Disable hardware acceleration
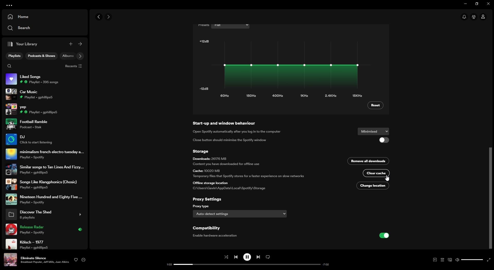The width and height of the screenshot is (494, 270). (x=384, y=235)
